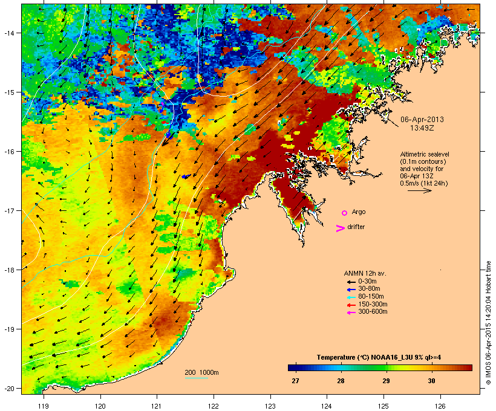The image size is (496, 411).
Task: Click the IMOS copyright timestamp text
Action: pos(489,323)
